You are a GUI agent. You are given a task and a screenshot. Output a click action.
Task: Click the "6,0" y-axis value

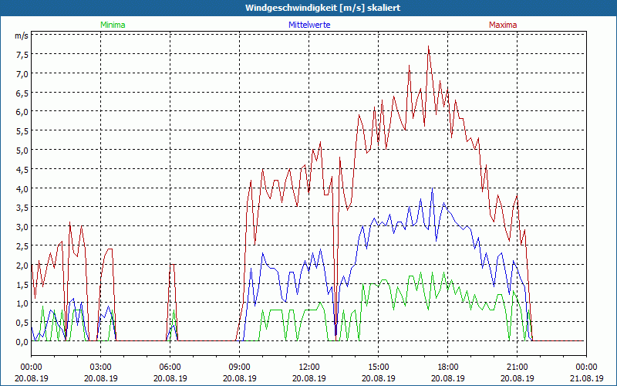pos(22,112)
